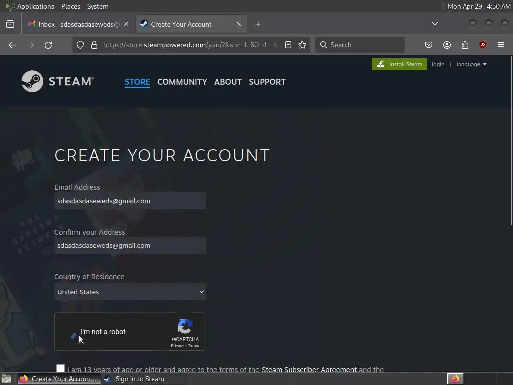Image resolution: width=513 pixels, height=385 pixels.
Task: Open the STORE menu
Action: pyautogui.click(x=137, y=82)
